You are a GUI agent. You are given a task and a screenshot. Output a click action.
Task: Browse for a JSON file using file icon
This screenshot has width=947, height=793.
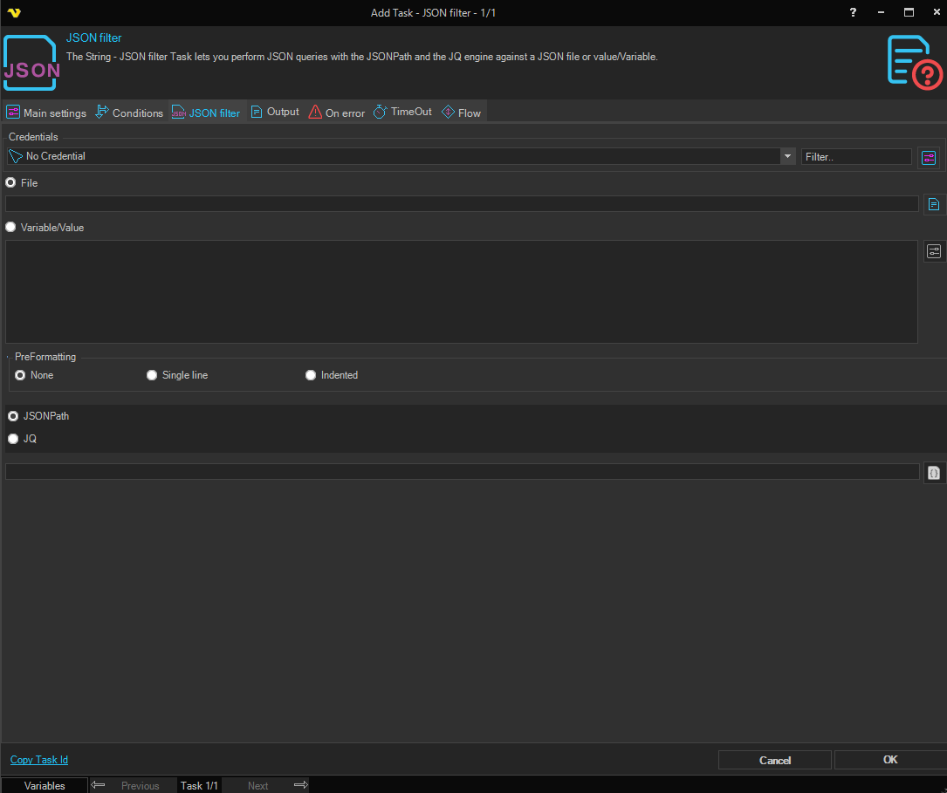pyautogui.click(x=934, y=205)
